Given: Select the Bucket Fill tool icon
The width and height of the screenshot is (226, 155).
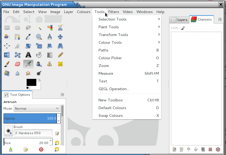Looking at the screenshot, I should pyautogui.click(x=39, y=55).
